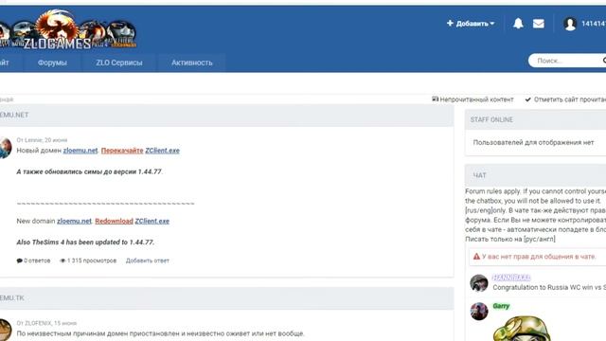Click ZClient.exe link after Redownload

[152, 221]
